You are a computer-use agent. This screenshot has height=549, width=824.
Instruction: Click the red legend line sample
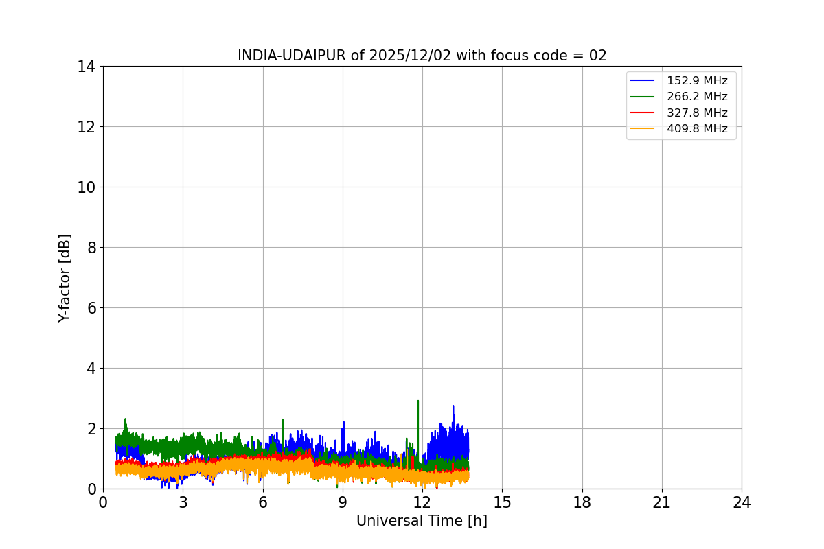643,113
